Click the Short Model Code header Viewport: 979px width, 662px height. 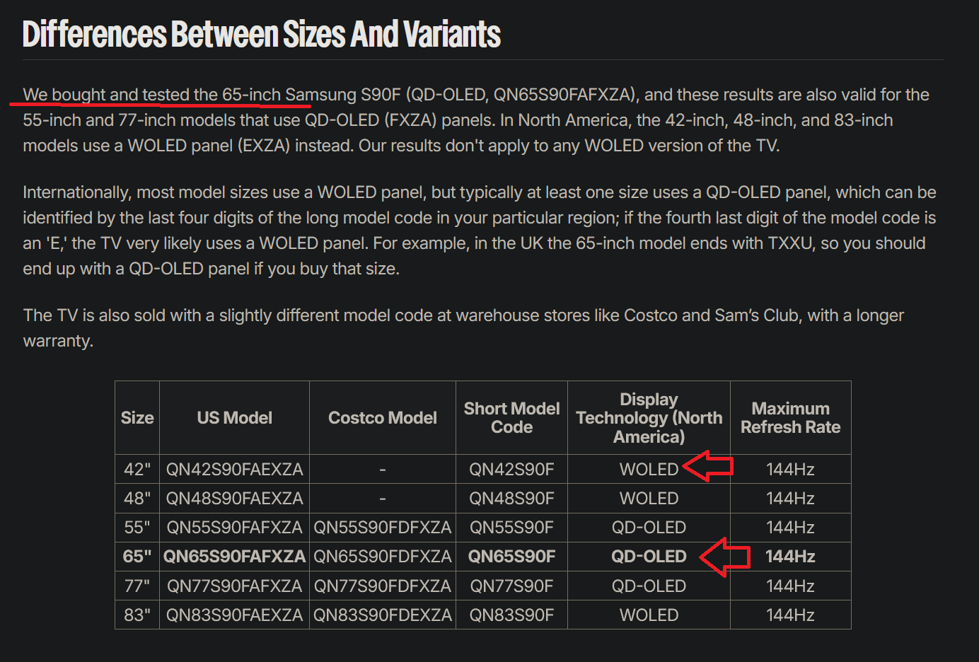click(511, 418)
